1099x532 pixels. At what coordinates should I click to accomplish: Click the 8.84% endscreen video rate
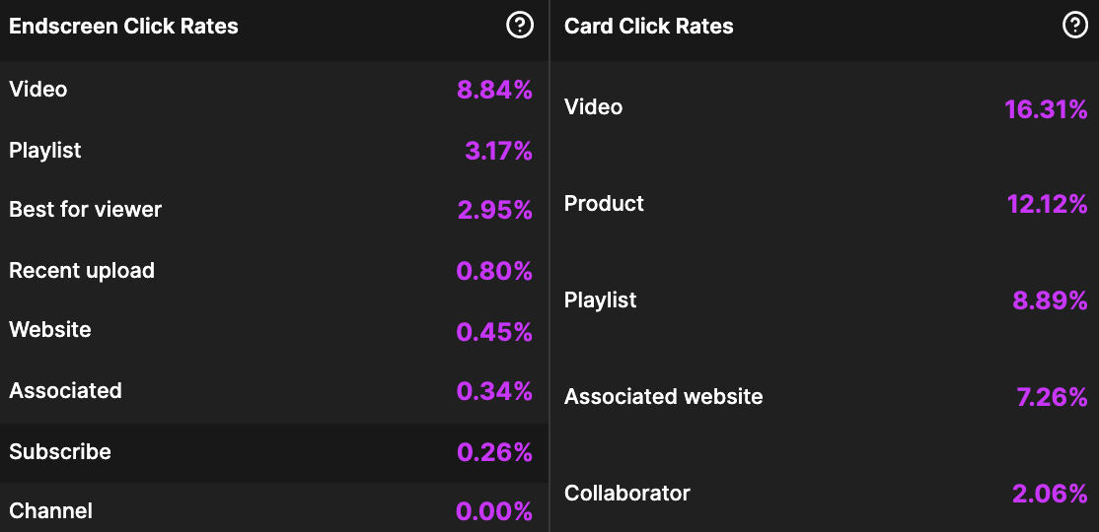(495, 91)
